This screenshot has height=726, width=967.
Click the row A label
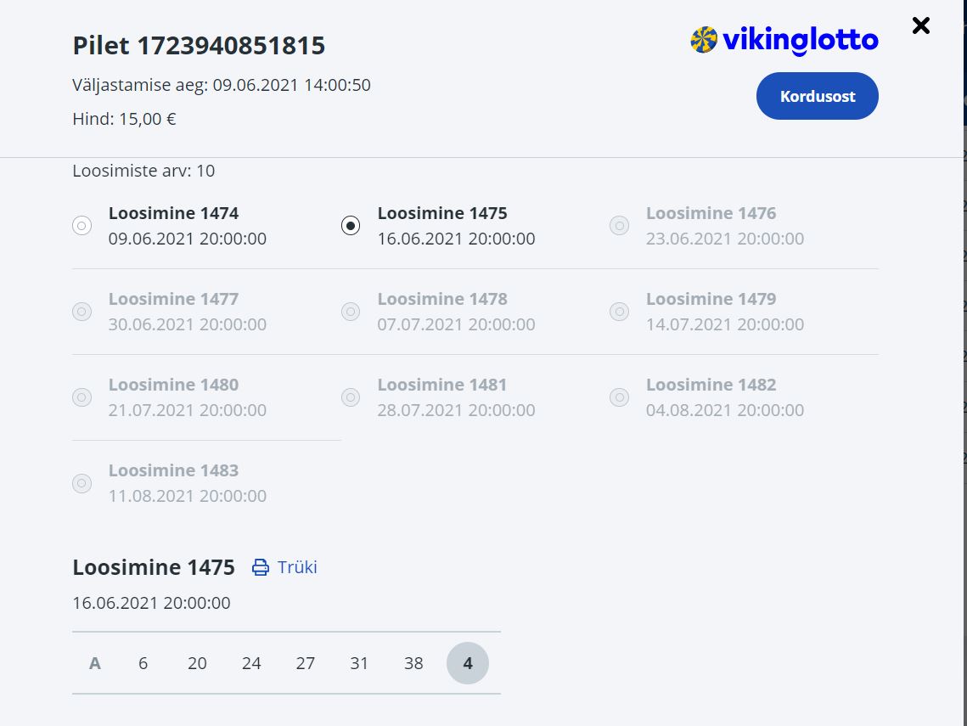click(95, 663)
